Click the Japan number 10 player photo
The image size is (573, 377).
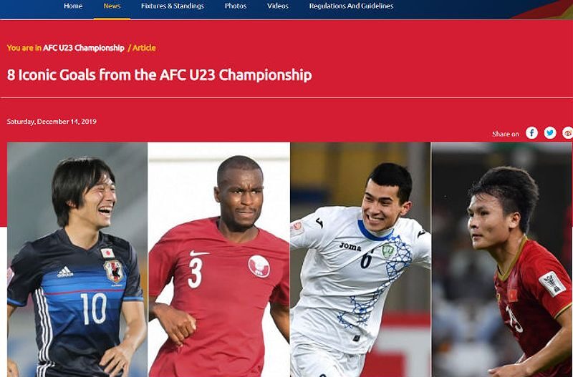pos(77,260)
